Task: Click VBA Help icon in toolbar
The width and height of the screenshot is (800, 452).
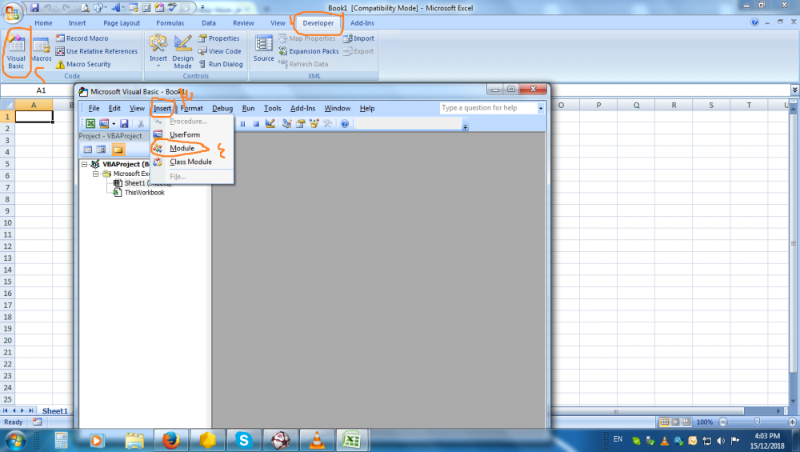Action: coord(345,123)
